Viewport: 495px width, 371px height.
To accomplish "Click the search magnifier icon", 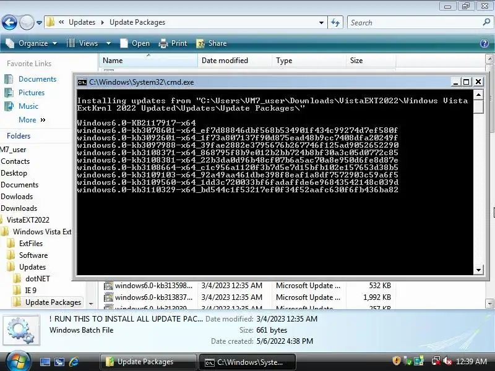I will coord(486,22).
